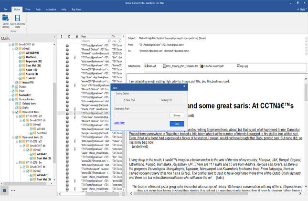This screenshot has width=308, height=201.
Task: Click envelope icon of App Store mail row
Action: tap(67, 77)
